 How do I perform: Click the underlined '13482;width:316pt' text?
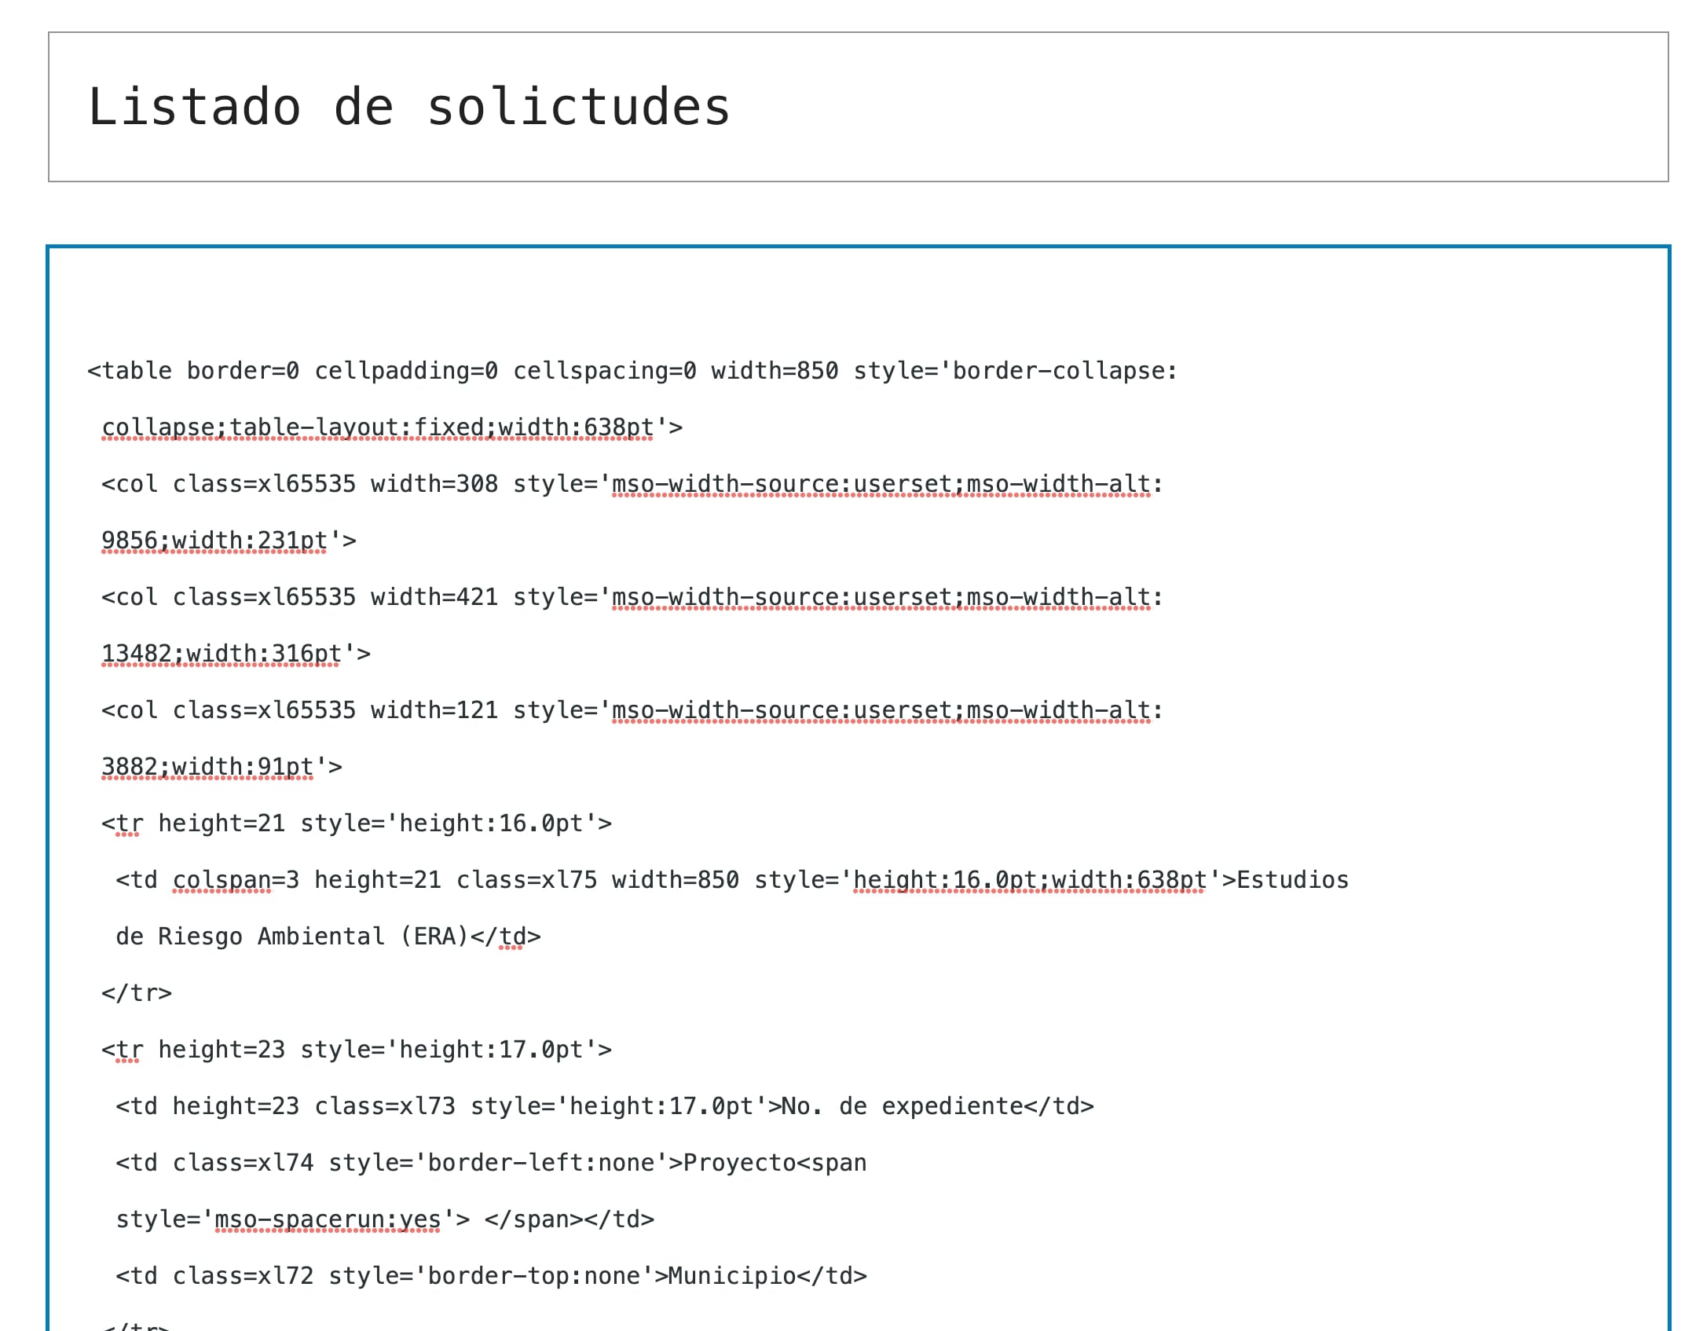[221, 654]
